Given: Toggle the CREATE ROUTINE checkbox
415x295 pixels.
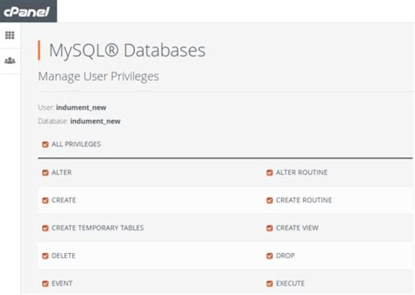Looking at the screenshot, I should pyautogui.click(x=269, y=201).
